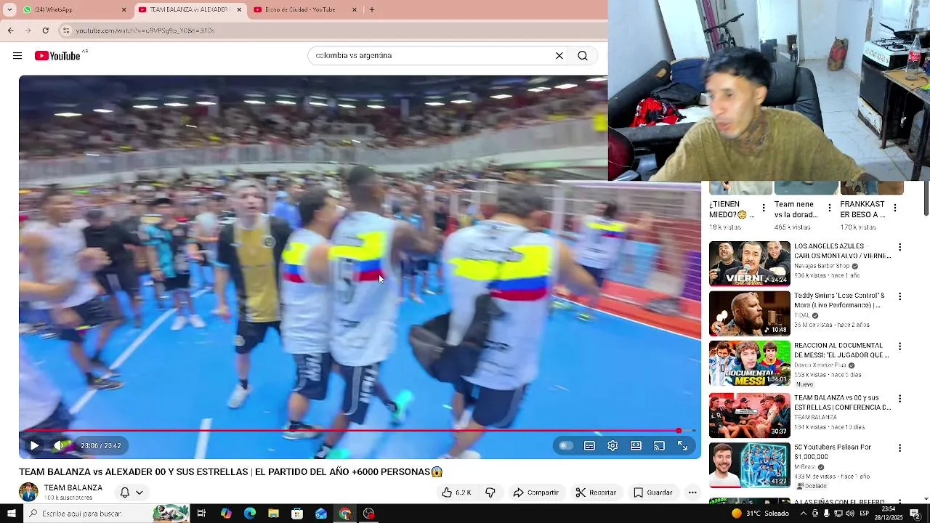Clear the search box with the X

click(559, 55)
